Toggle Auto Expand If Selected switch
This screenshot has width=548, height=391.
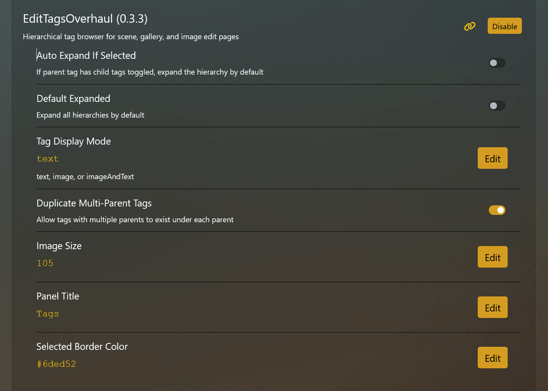click(497, 63)
